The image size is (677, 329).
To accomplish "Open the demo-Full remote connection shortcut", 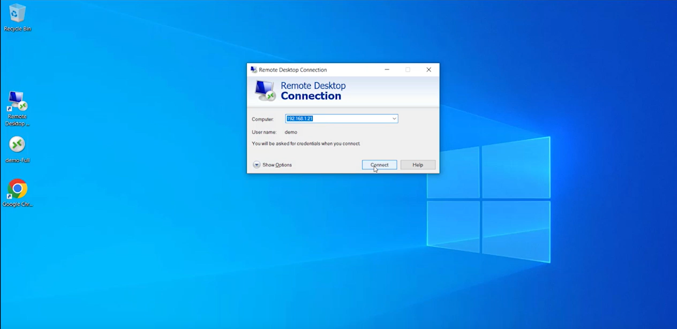I will tap(17, 145).
